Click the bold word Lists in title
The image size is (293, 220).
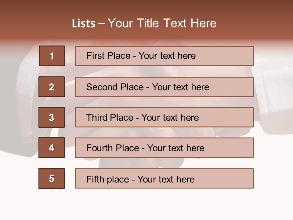tap(84, 24)
